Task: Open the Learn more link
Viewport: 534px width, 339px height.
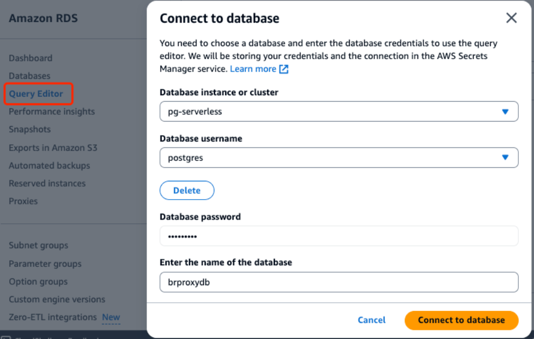Action: point(253,69)
